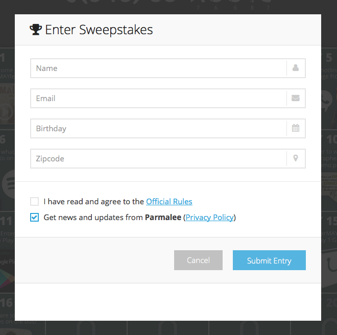
Task: Click the person icon in Name field
Action: coord(296,68)
